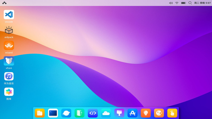
Task: Click the Wi-Fi status icon
Action: [177, 3]
